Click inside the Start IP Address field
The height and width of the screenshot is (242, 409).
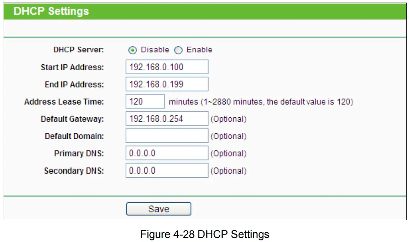[x=167, y=67]
